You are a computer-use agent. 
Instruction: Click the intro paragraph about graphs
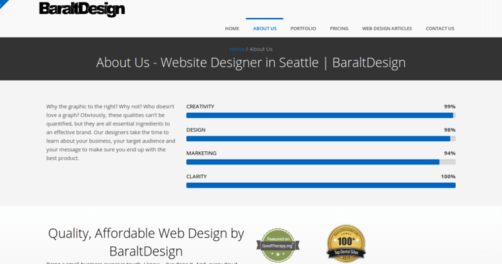111,132
